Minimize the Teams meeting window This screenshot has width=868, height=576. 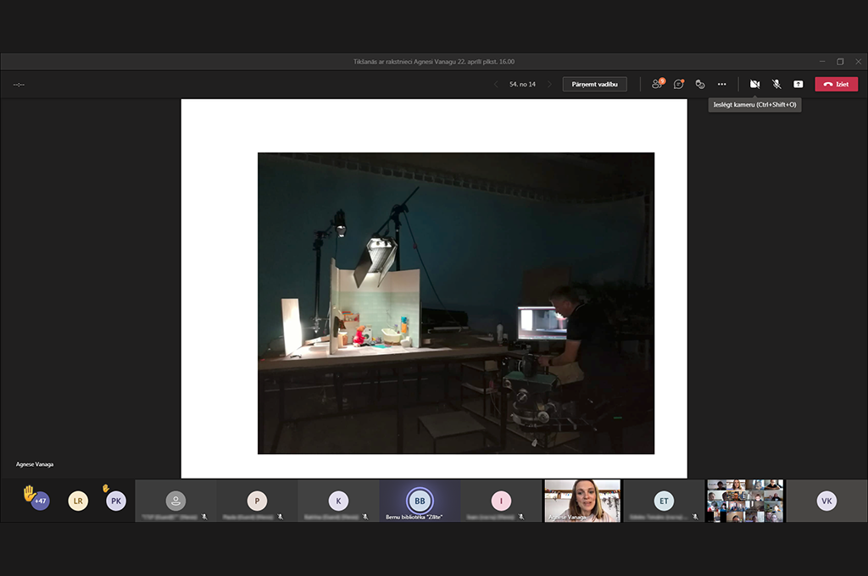point(822,62)
